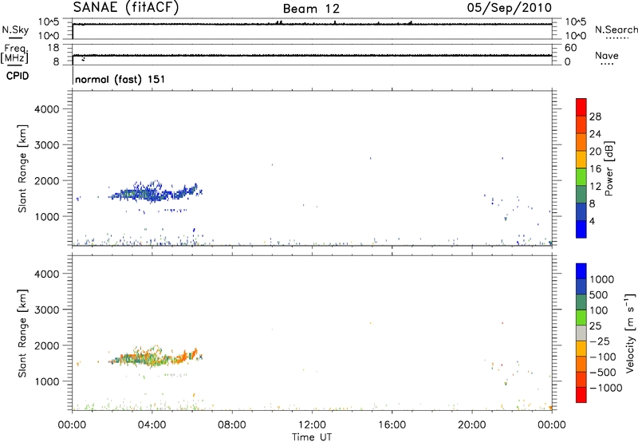Pick the bright blue top Velocity swatch

pos(581,271)
